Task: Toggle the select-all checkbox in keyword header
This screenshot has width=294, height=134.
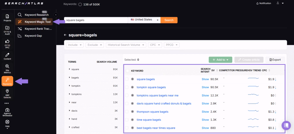Action: point(127,71)
